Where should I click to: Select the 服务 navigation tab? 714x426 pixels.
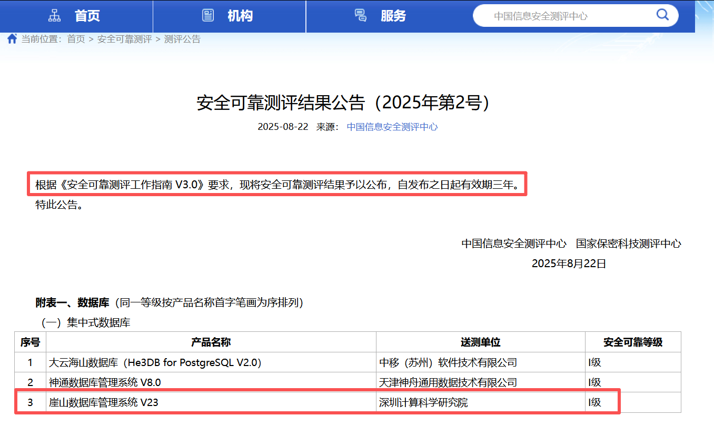[392, 16]
